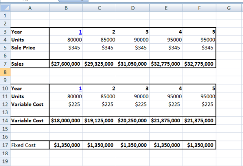This screenshot has width=243, height=166.
Task: Click year 5 in row 10
Action: [213, 89]
